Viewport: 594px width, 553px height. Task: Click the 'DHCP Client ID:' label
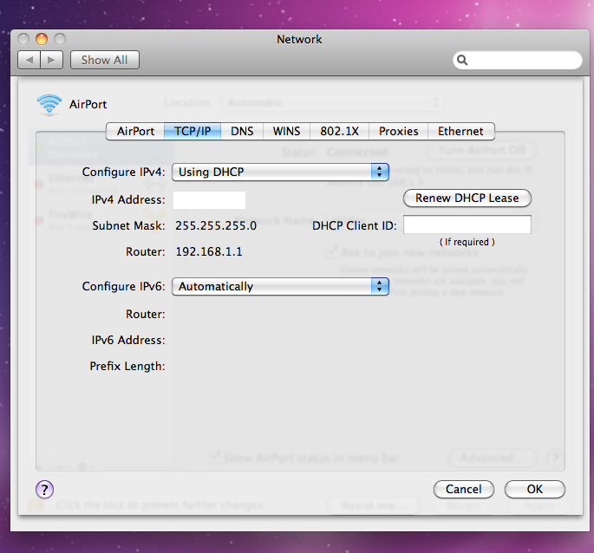pyautogui.click(x=354, y=225)
